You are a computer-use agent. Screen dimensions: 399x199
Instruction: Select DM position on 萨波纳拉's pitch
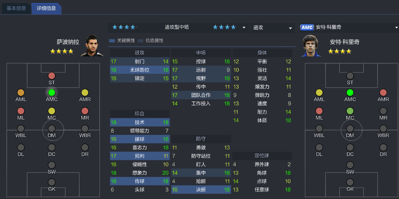pos(52,128)
